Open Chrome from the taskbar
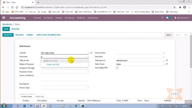The width and height of the screenshot is (192, 108). [44, 106]
